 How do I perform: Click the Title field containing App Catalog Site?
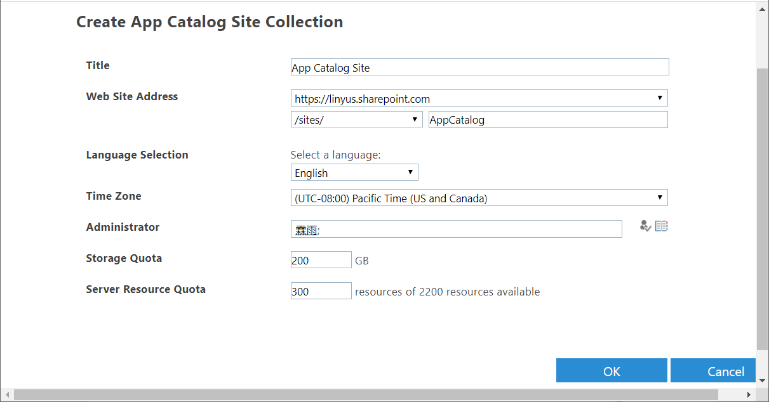479,67
